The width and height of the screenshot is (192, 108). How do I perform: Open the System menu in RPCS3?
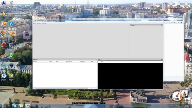39,23
